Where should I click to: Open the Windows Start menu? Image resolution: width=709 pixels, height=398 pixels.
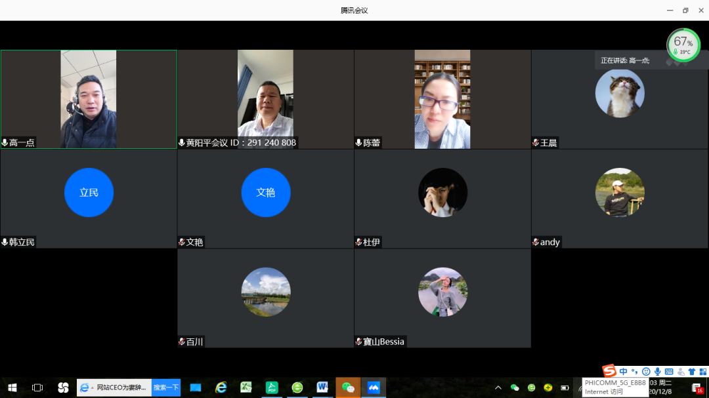12,388
